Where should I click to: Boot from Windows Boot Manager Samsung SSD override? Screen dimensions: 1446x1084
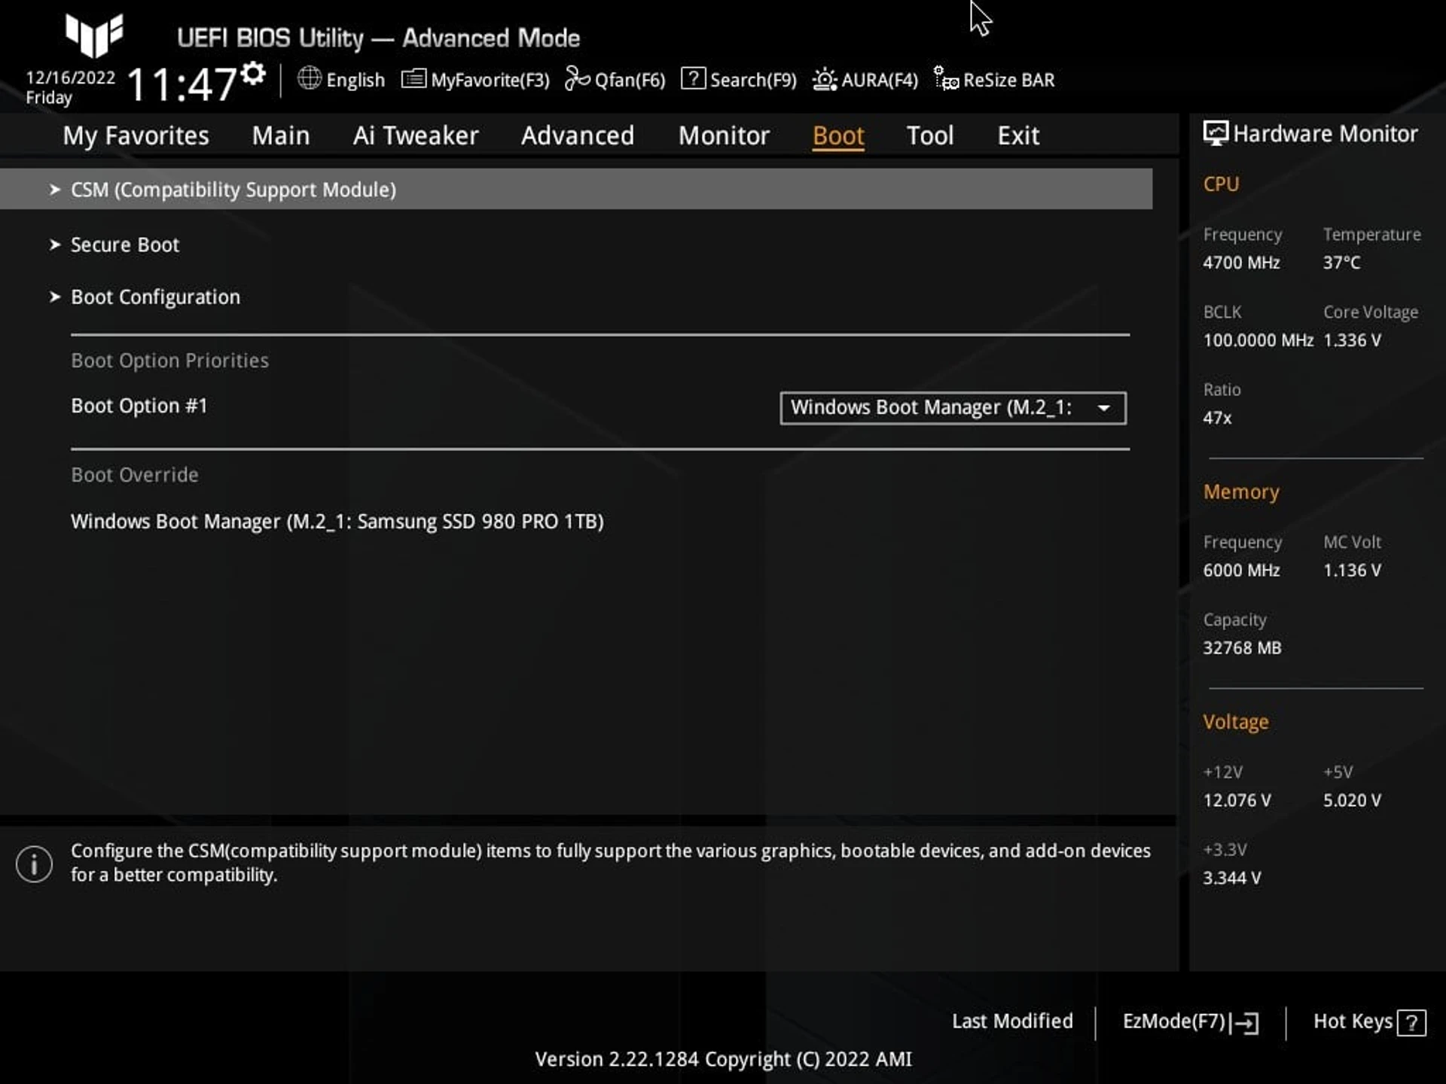337,522
